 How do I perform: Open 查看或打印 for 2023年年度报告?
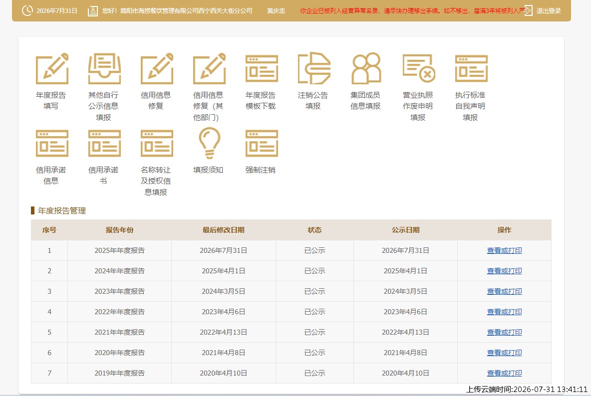(504, 291)
